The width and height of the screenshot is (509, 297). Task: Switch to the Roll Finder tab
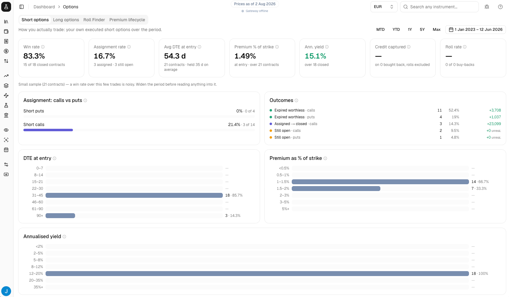(x=94, y=20)
